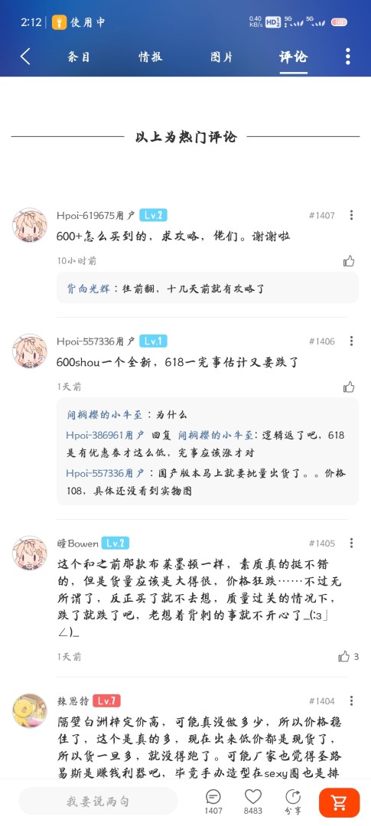The width and height of the screenshot is (371, 826).
Task: Open options menu for comment #1404
Action: 352,701
